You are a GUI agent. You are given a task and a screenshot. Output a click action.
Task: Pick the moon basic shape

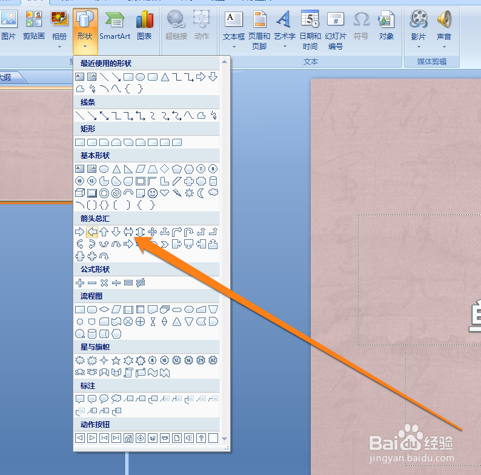(201, 193)
